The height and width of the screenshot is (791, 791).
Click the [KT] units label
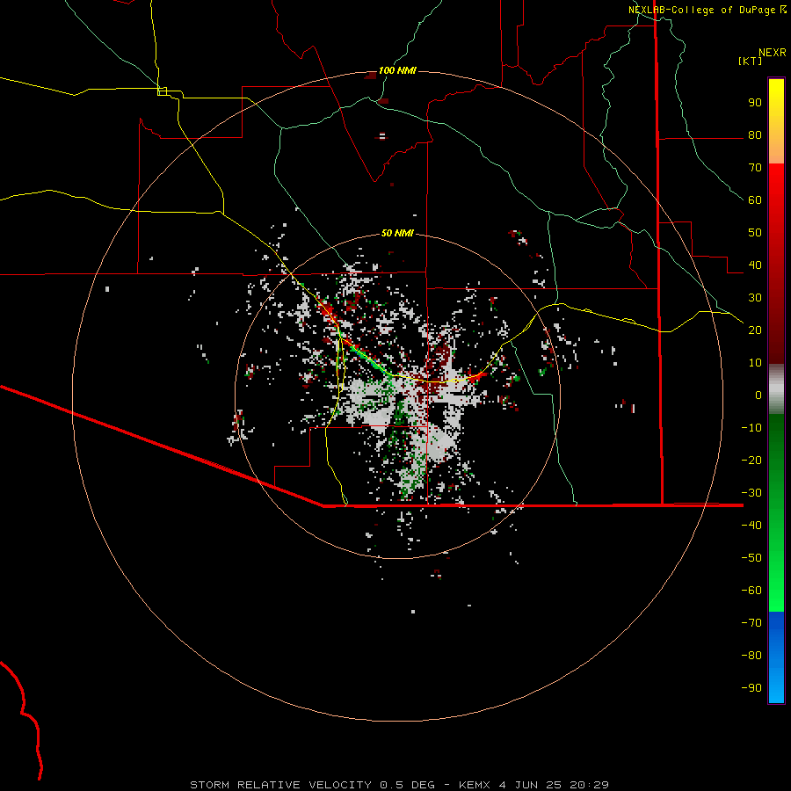click(751, 61)
